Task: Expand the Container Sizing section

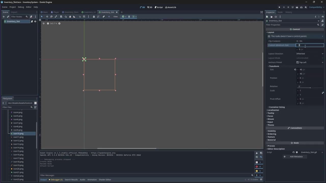Action: (x=277, y=107)
